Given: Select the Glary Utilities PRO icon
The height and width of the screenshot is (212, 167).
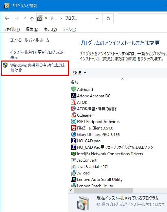Looking at the screenshot, I should pyautogui.click(x=73, y=134).
